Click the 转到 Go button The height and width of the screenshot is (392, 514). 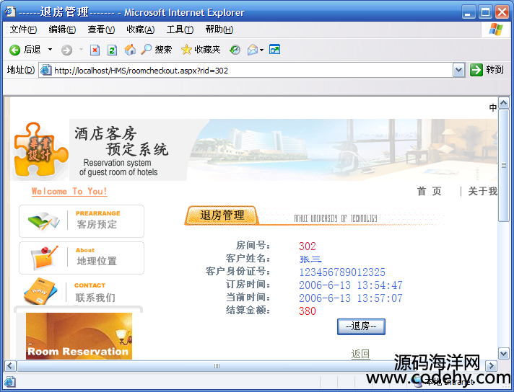pos(487,70)
